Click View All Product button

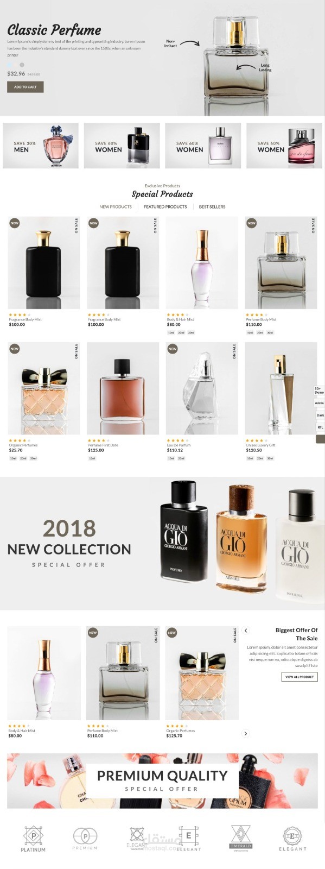[x=299, y=677]
